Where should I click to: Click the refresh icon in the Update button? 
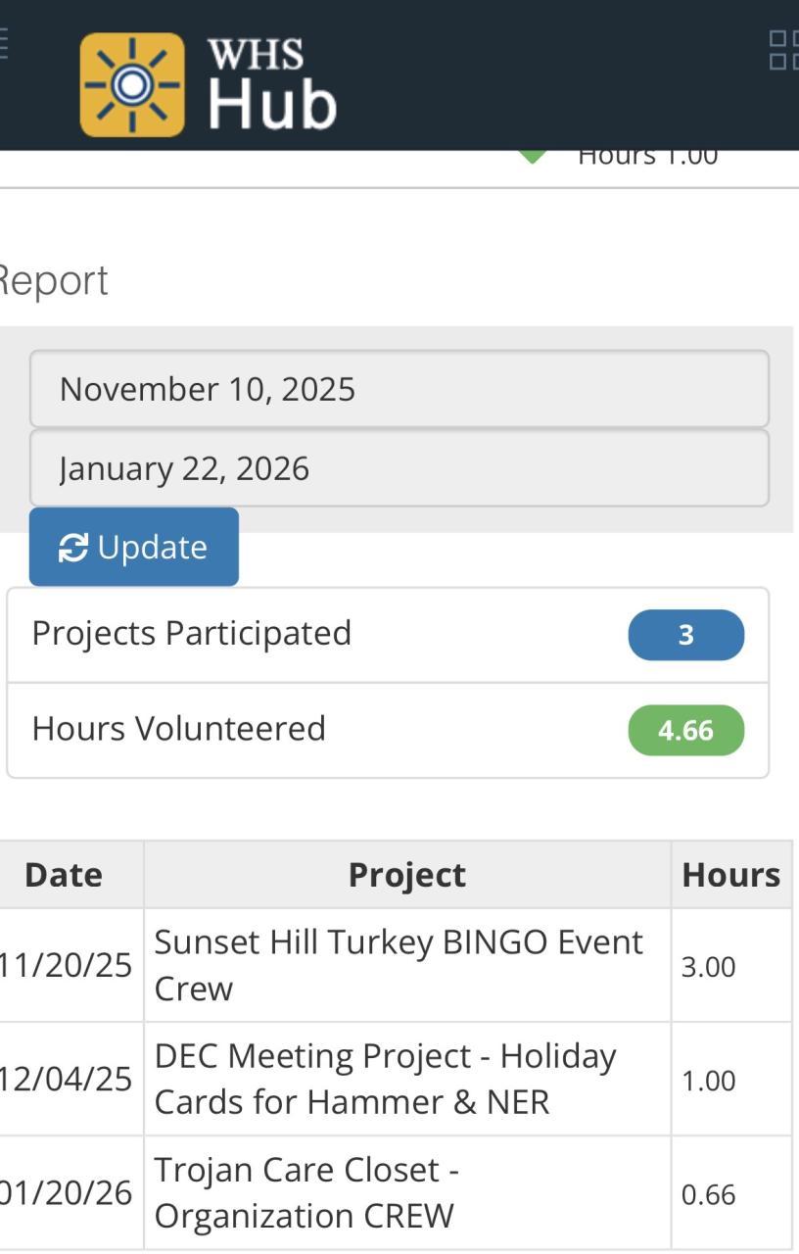(73, 548)
